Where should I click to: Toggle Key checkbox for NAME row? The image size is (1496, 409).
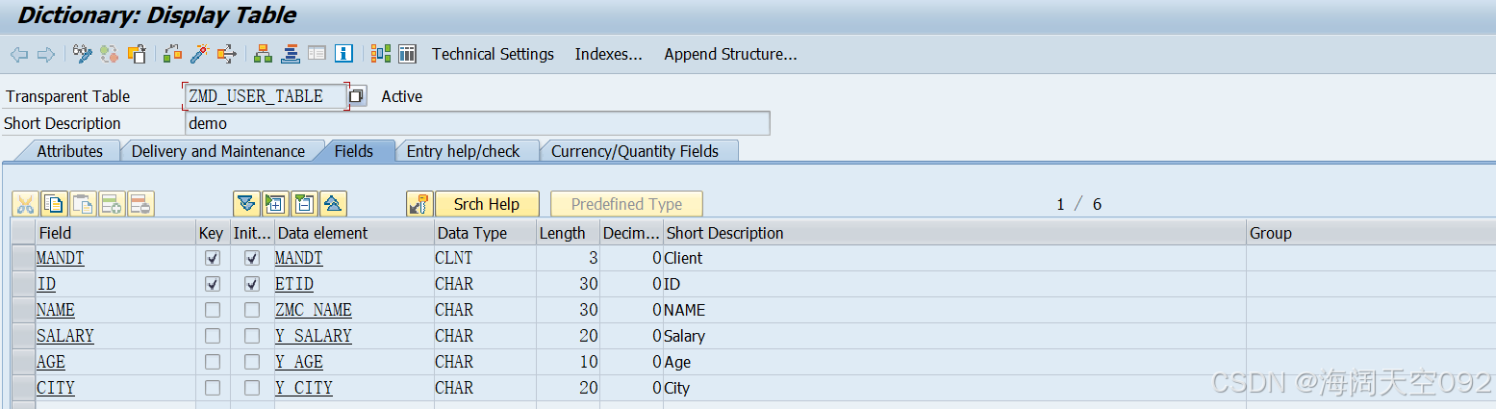213,310
